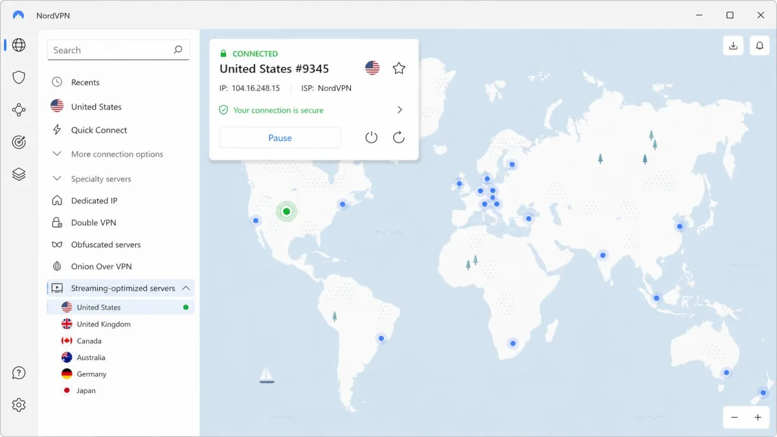Click the power disconnect icon
This screenshot has width=777, height=437.
[x=371, y=137]
